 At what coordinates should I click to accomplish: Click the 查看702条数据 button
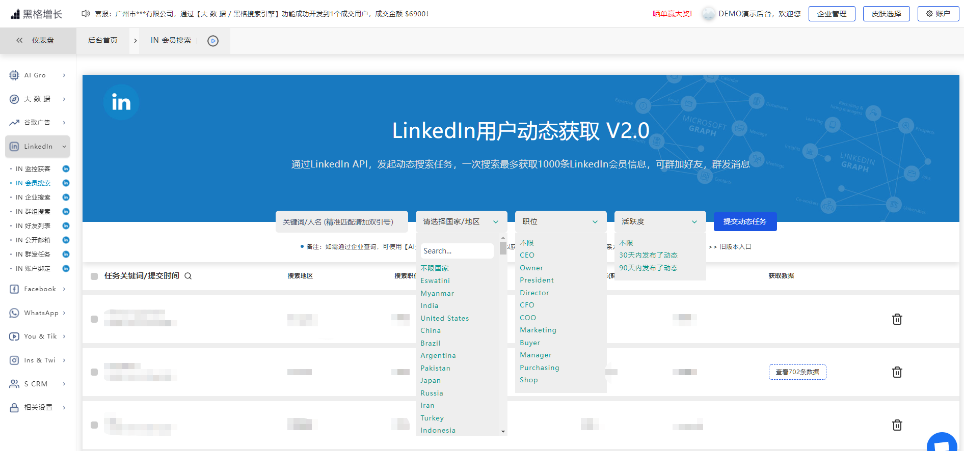pos(797,372)
